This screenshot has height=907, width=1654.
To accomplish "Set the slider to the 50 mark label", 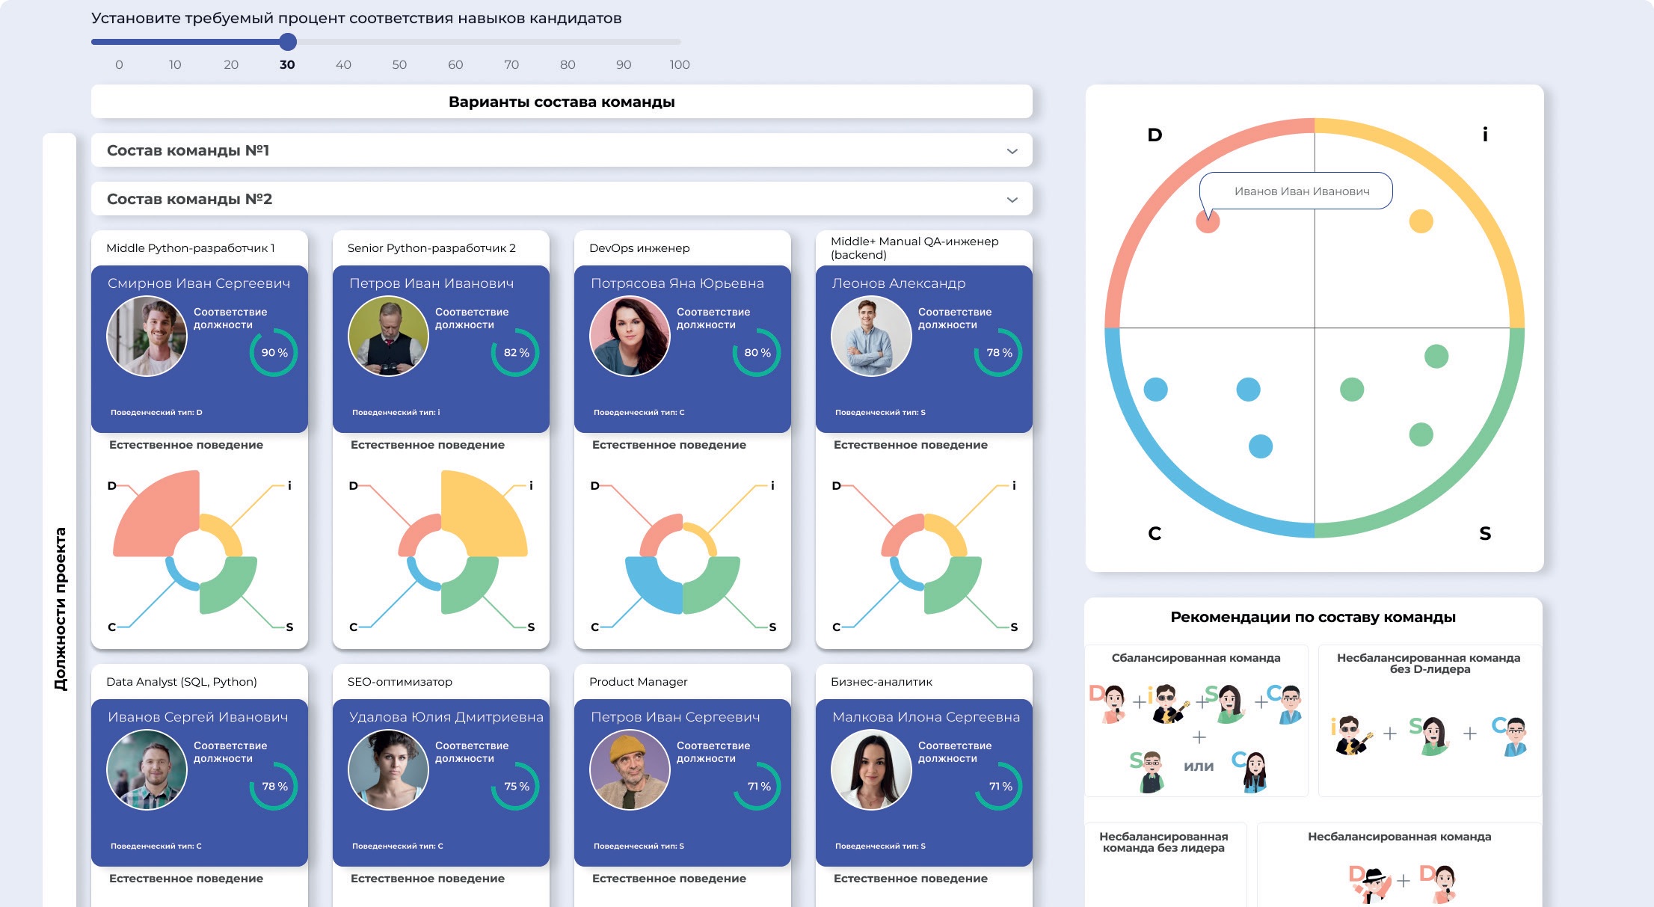I will pos(399,65).
